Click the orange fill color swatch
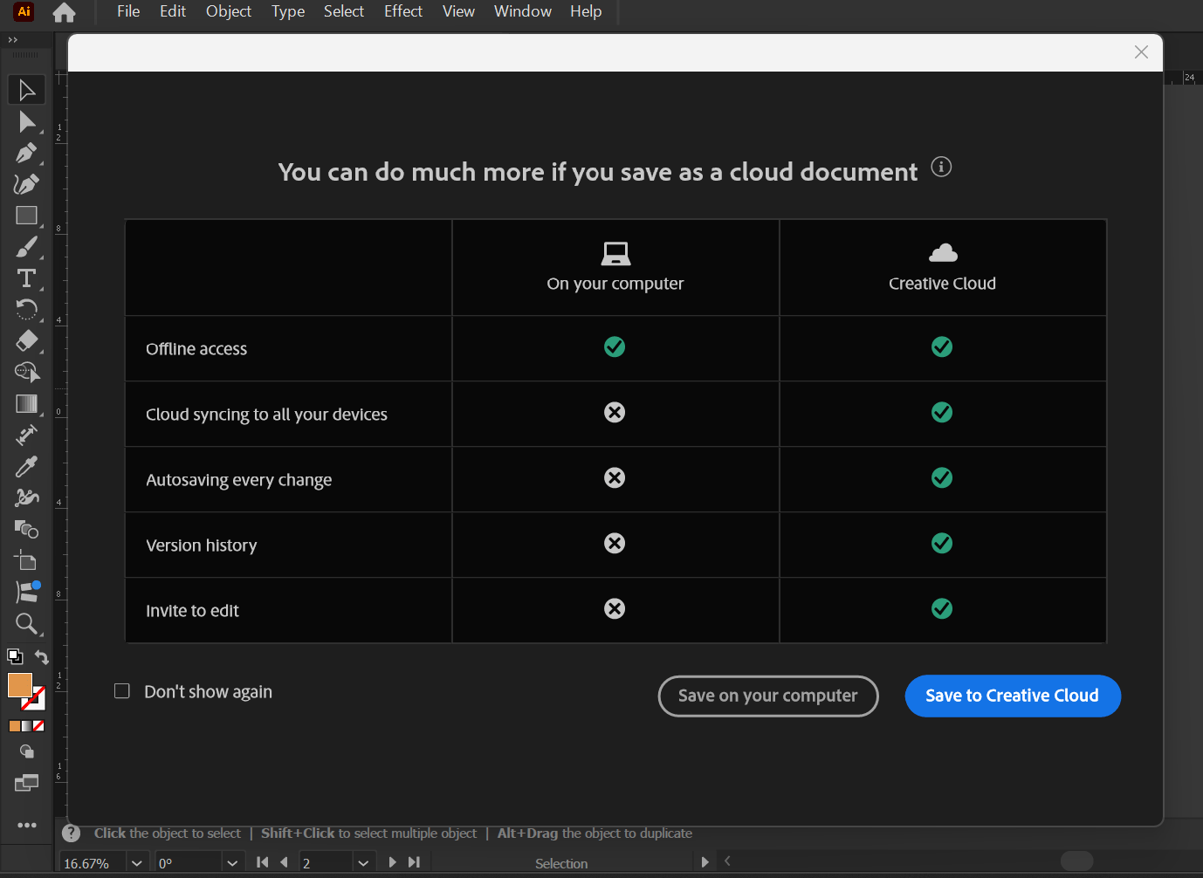Image resolution: width=1203 pixels, height=878 pixels. [19, 685]
